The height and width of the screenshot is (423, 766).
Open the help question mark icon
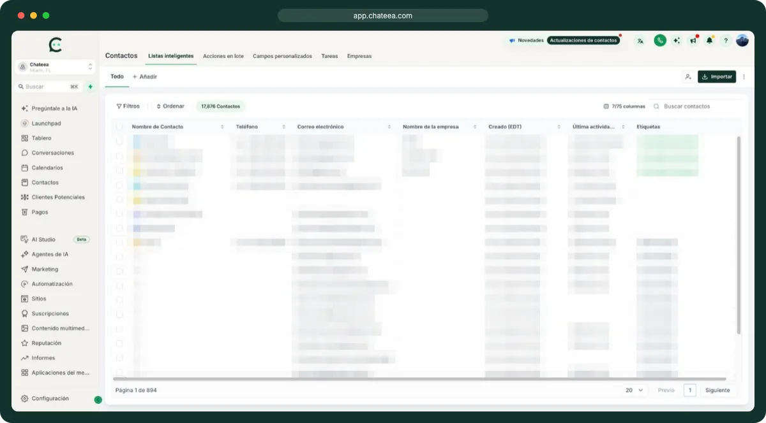pos(726,41)
